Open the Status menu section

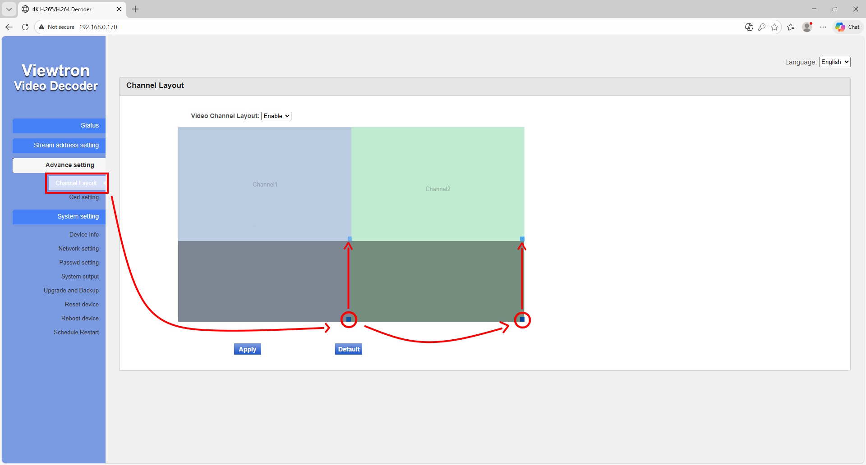(x=59, y=126)
